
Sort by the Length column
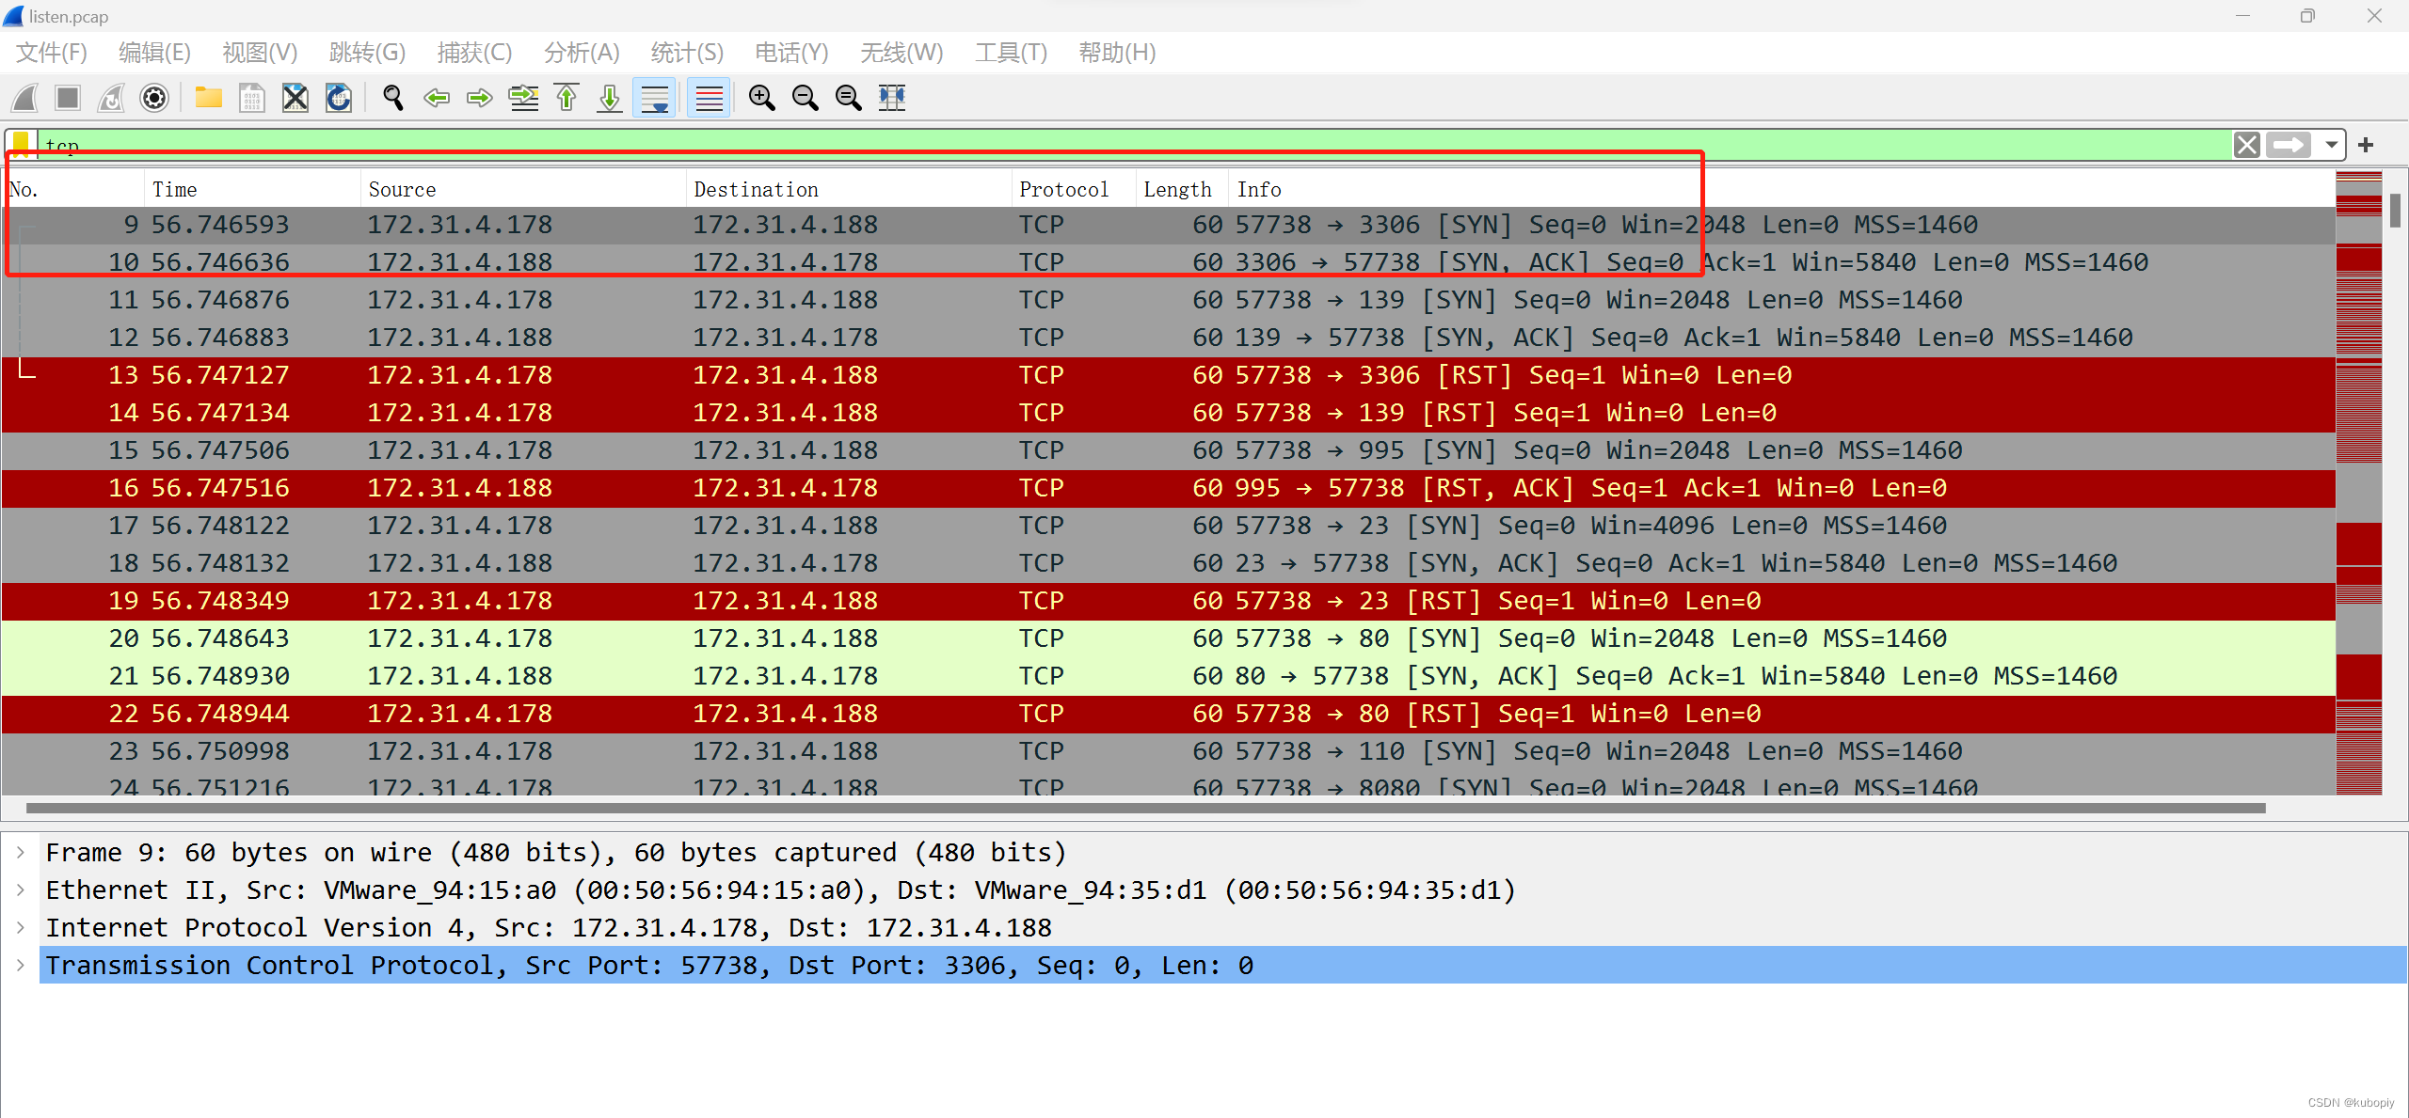click(1181, 189)
